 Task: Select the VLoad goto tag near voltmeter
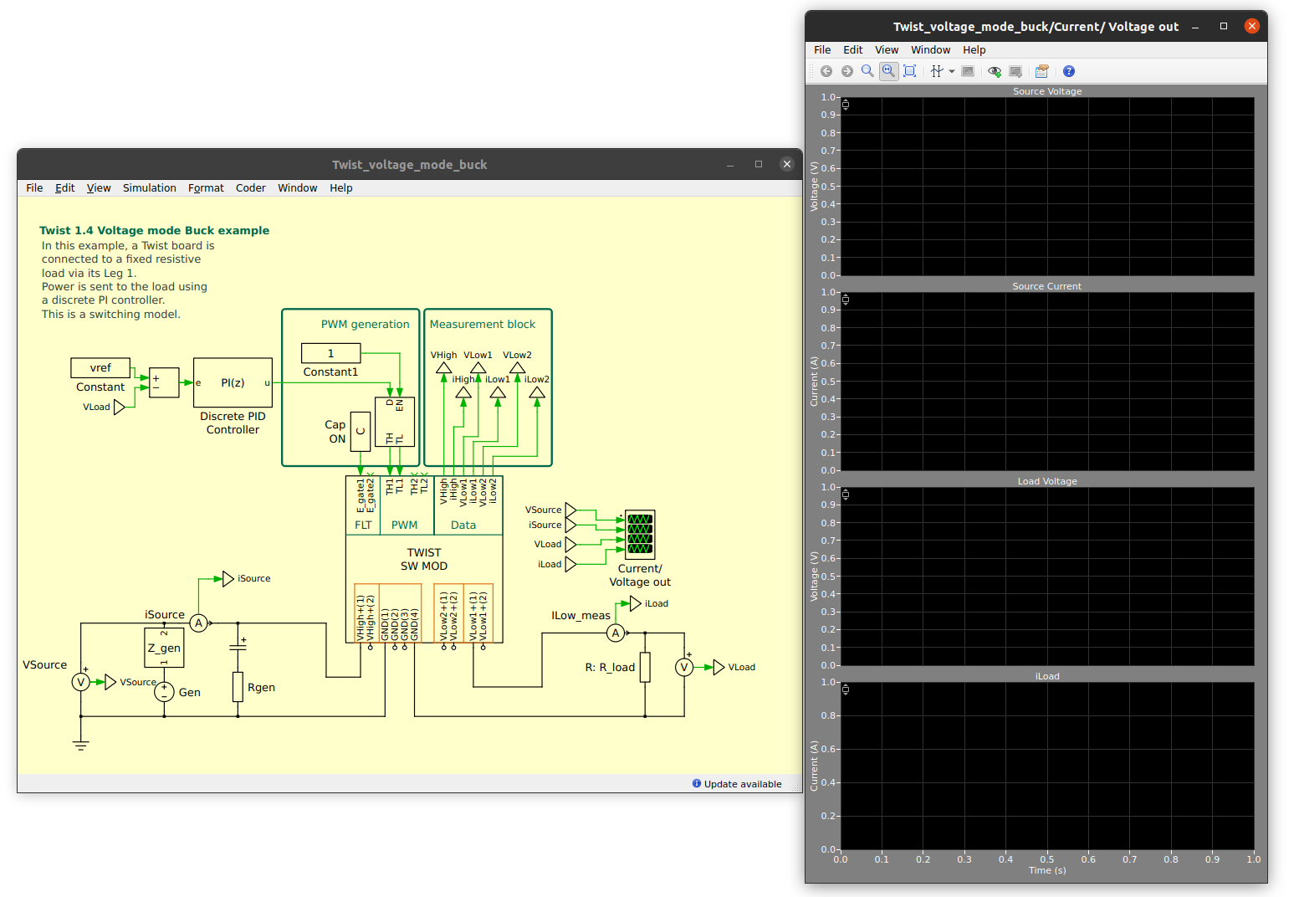[x=719, y=667]
